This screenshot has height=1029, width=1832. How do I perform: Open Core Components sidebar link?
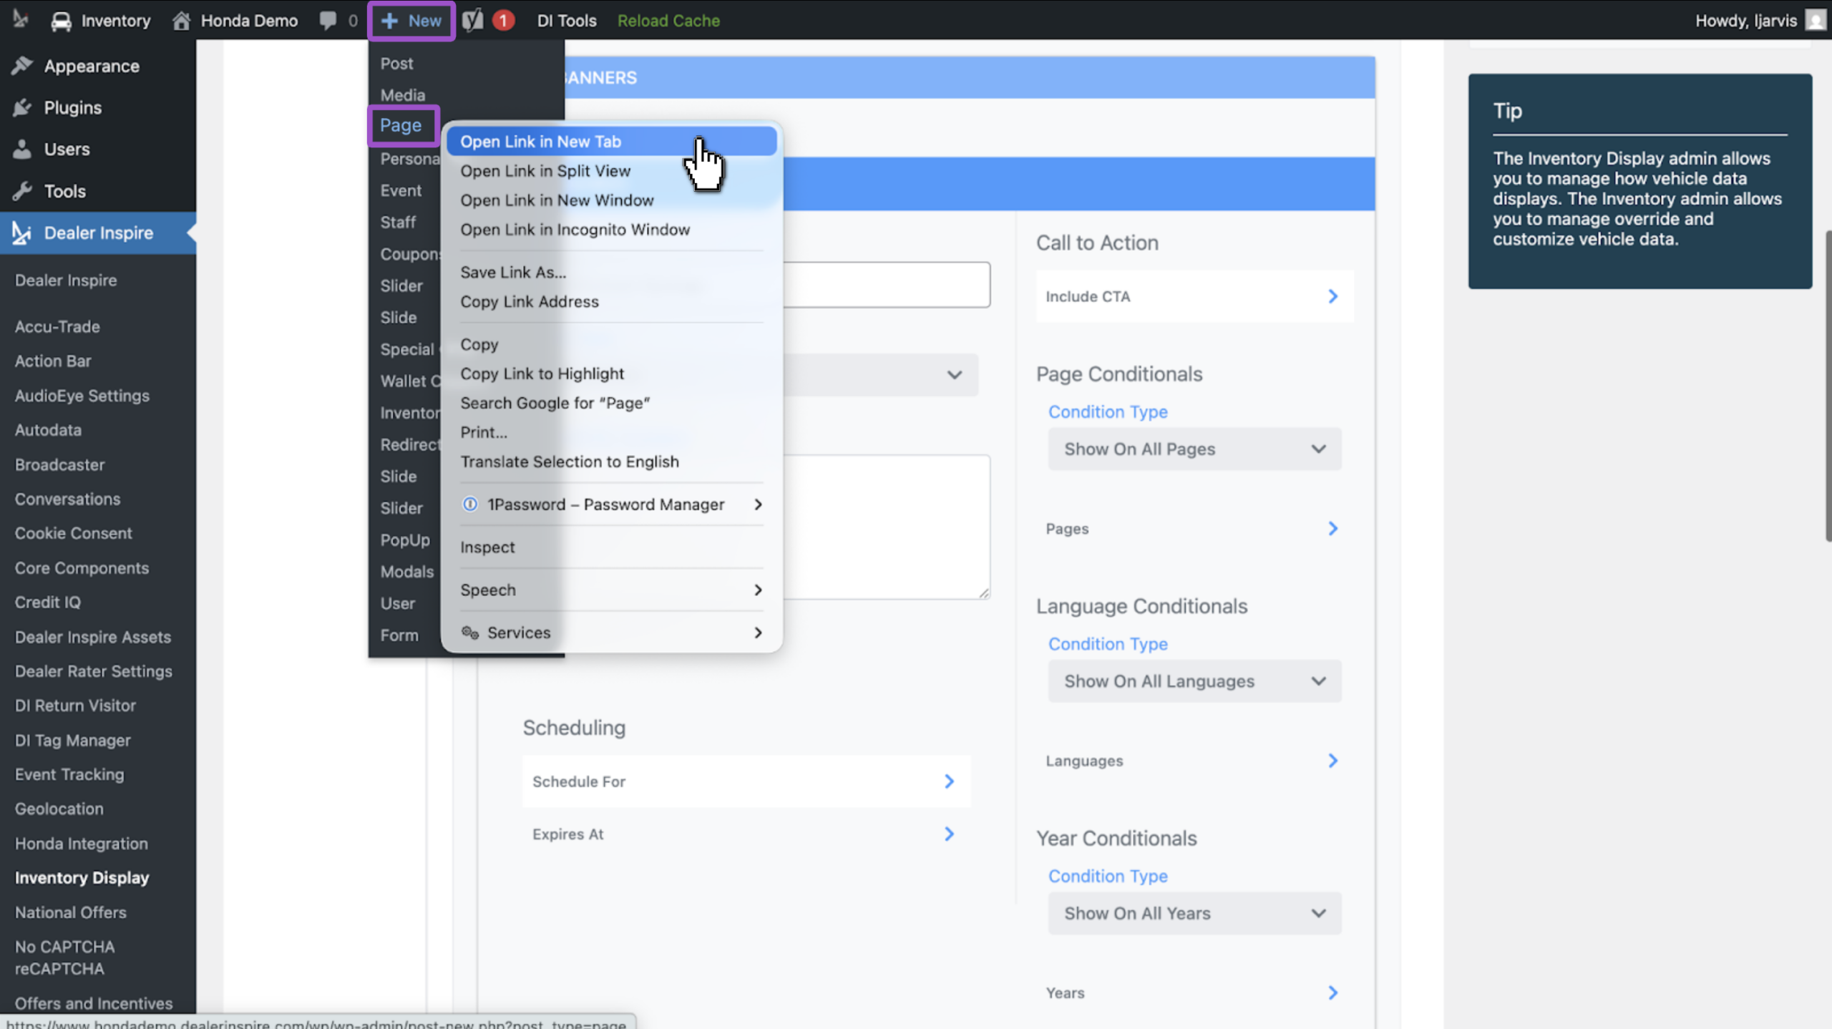pyautogui.click(x=82, y=568)
